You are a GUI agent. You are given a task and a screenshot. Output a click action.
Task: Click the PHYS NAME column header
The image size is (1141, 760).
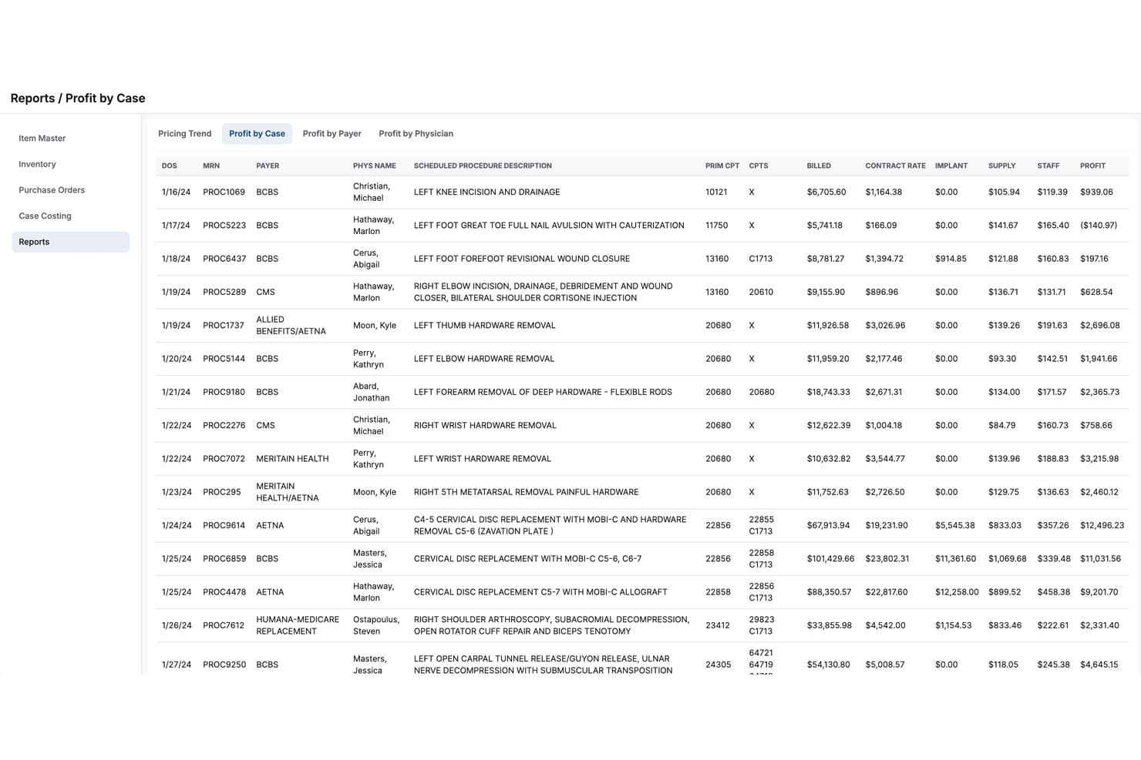tap(375, 166)
